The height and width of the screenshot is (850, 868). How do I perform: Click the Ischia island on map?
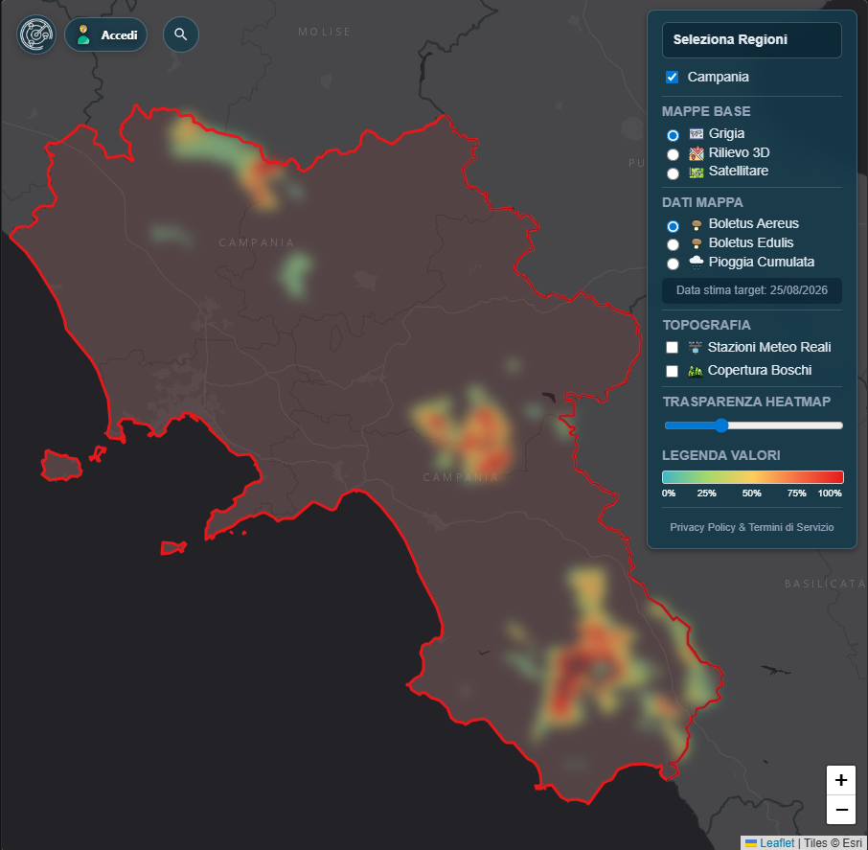point(61,466)
